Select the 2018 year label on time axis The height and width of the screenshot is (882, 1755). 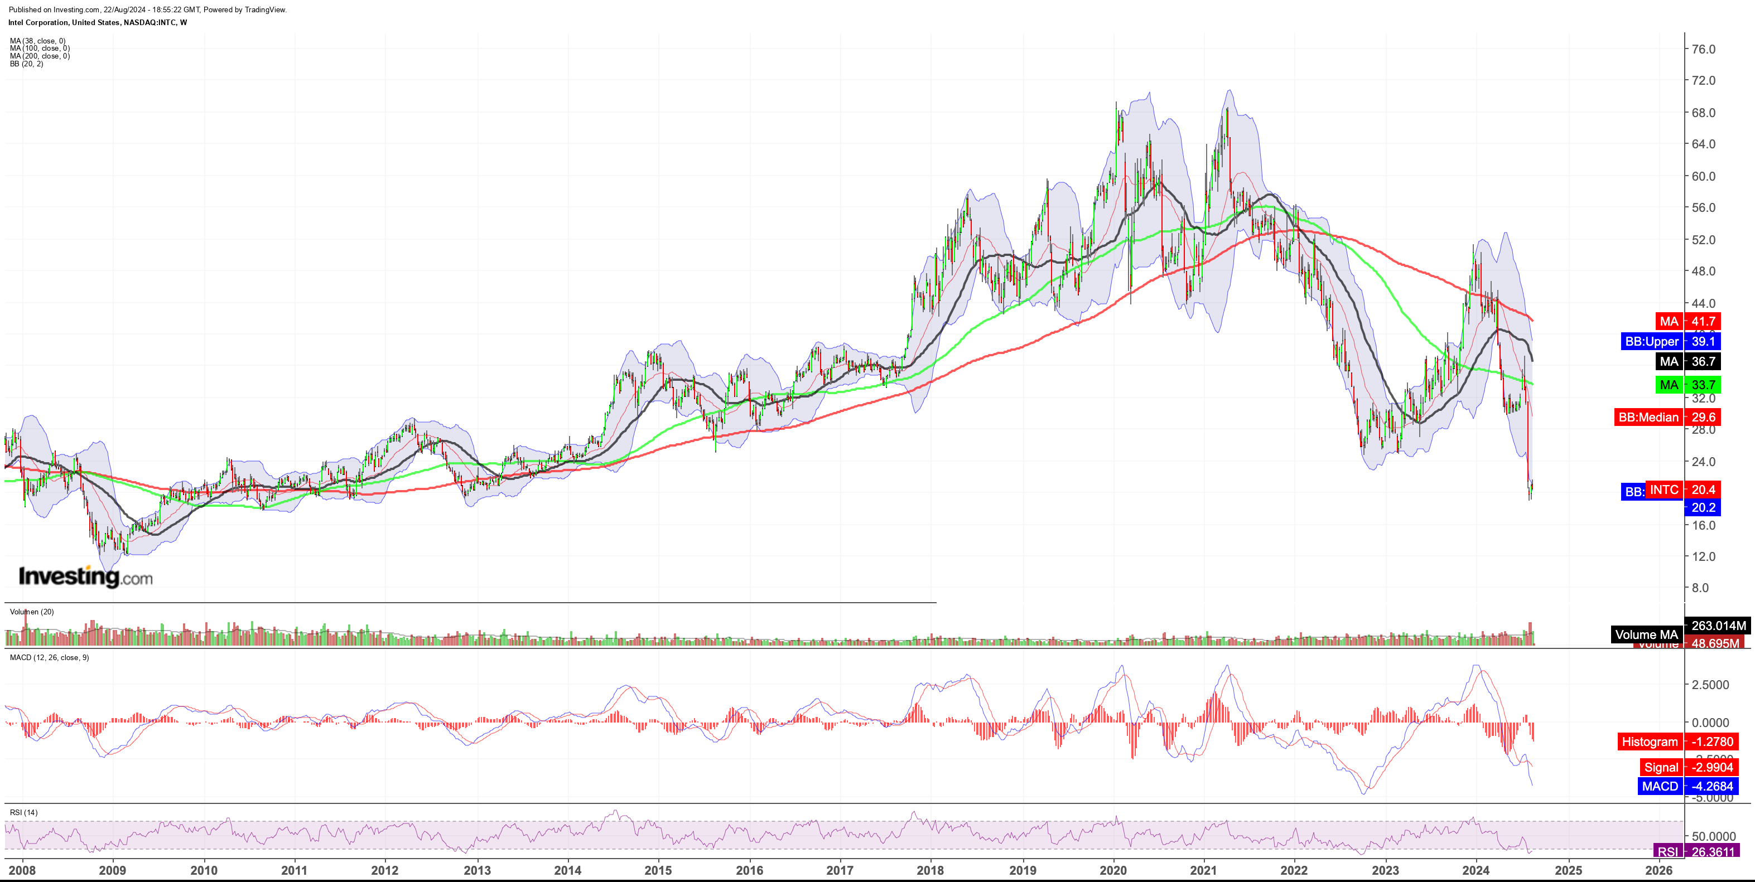[930, 870]
